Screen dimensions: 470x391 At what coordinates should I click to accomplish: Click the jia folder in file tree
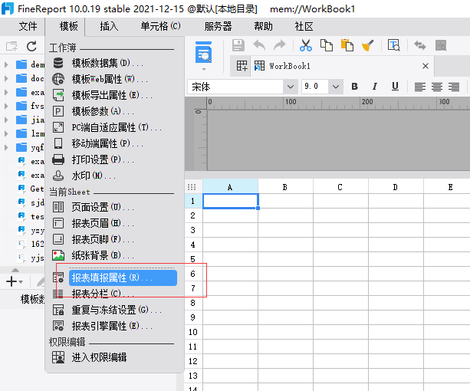coord(31,120)
